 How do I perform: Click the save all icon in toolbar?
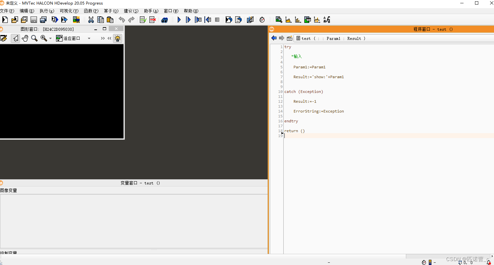[x=43, y=20]
